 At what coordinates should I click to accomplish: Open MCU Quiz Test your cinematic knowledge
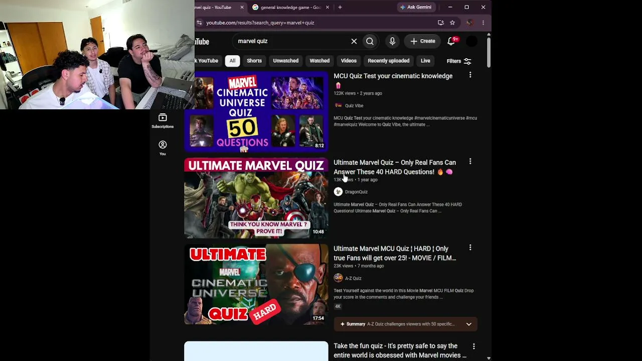tap(393, 76)
